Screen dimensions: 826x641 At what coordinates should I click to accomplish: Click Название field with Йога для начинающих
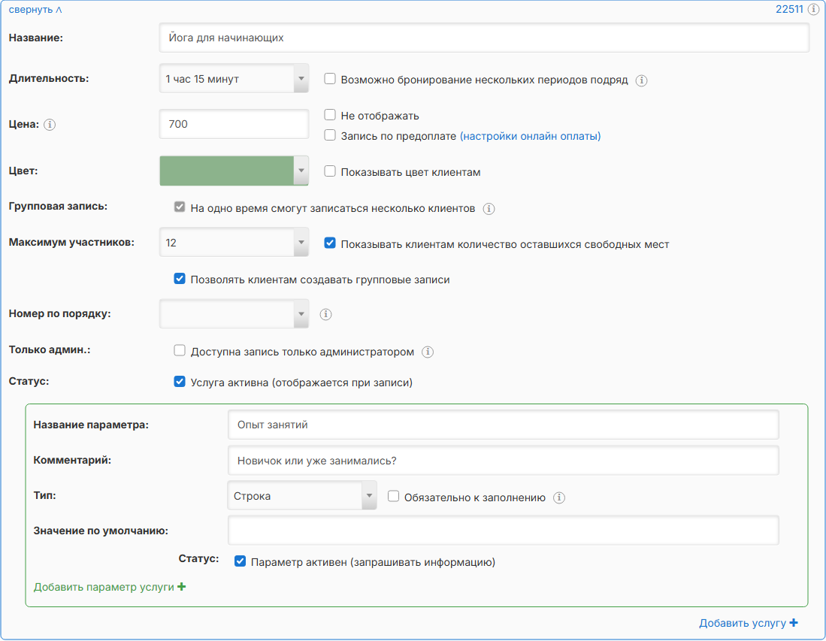pyautogui.click(x=484, y=38)
